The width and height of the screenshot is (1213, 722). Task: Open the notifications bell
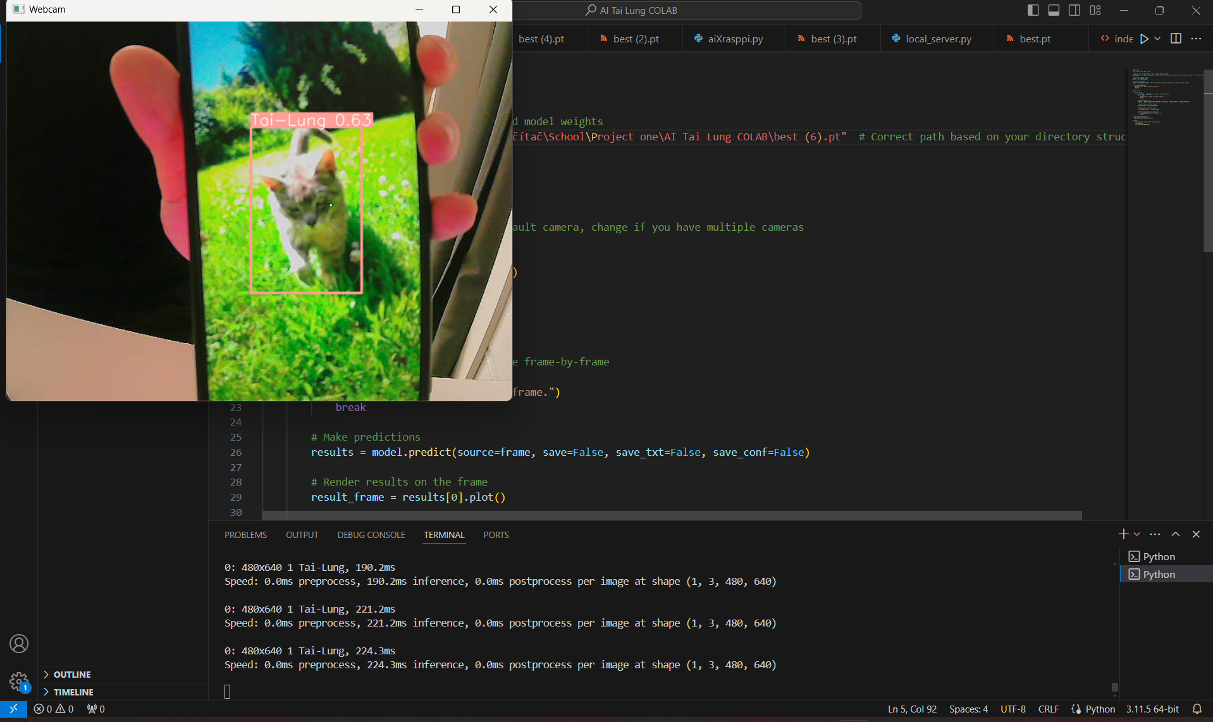(1197, 709)
